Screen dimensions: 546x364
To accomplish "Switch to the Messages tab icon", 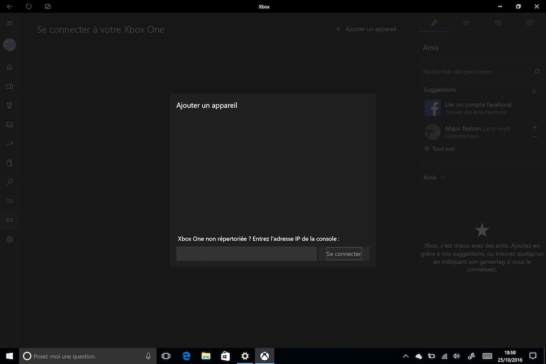I will point(498,23).
